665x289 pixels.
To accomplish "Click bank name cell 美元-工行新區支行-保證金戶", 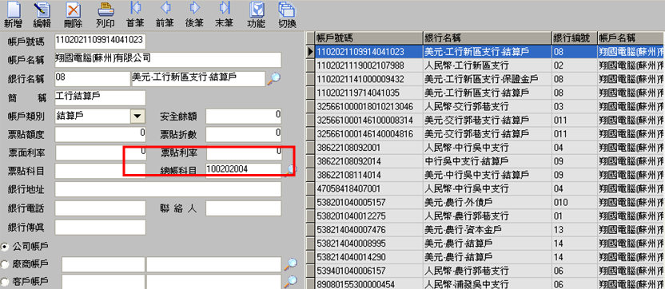I will pyautogui.click(x=488, y=79).
